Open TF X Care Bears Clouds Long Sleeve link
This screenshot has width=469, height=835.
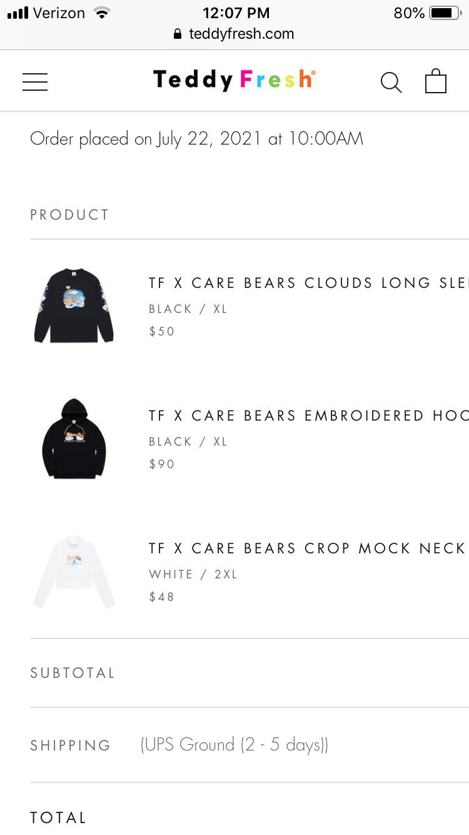(308, 283)
